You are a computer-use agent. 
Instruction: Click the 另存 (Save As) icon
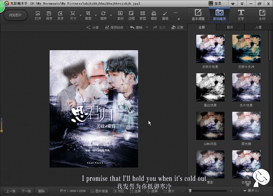(x=60, y=15)
